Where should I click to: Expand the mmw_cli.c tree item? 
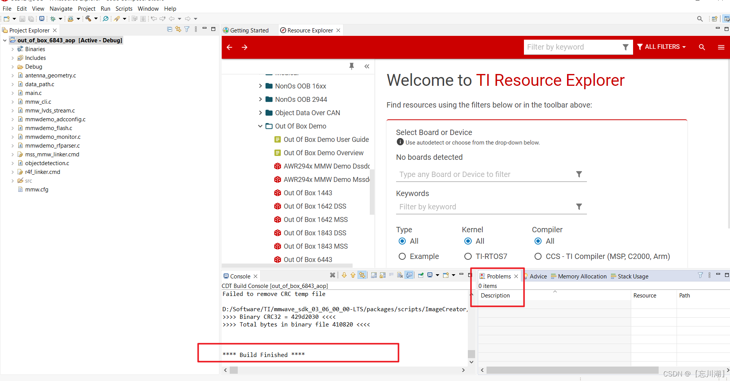[13, 101]
